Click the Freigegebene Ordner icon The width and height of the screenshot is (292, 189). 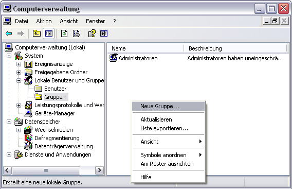click(28, 72)
